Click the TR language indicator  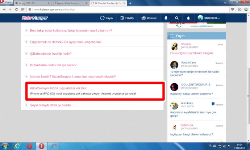click(210, 146)
